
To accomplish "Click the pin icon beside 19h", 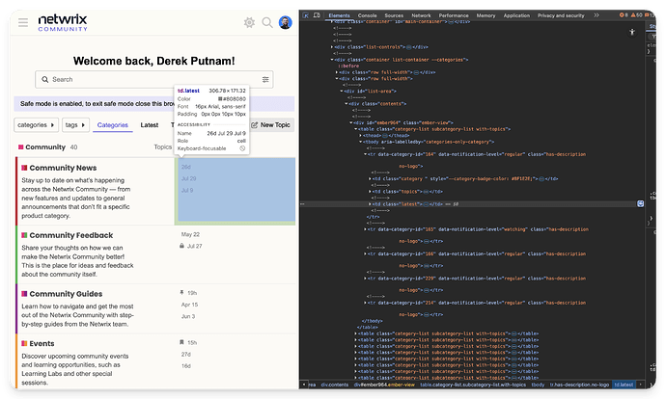I will click(181, 293).
